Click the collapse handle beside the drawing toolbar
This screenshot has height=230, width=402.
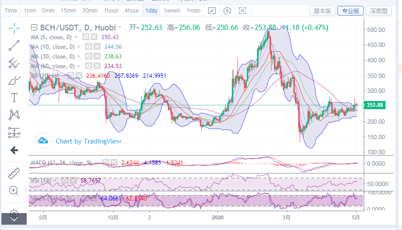pyautogui.click(x=26, y=190)
